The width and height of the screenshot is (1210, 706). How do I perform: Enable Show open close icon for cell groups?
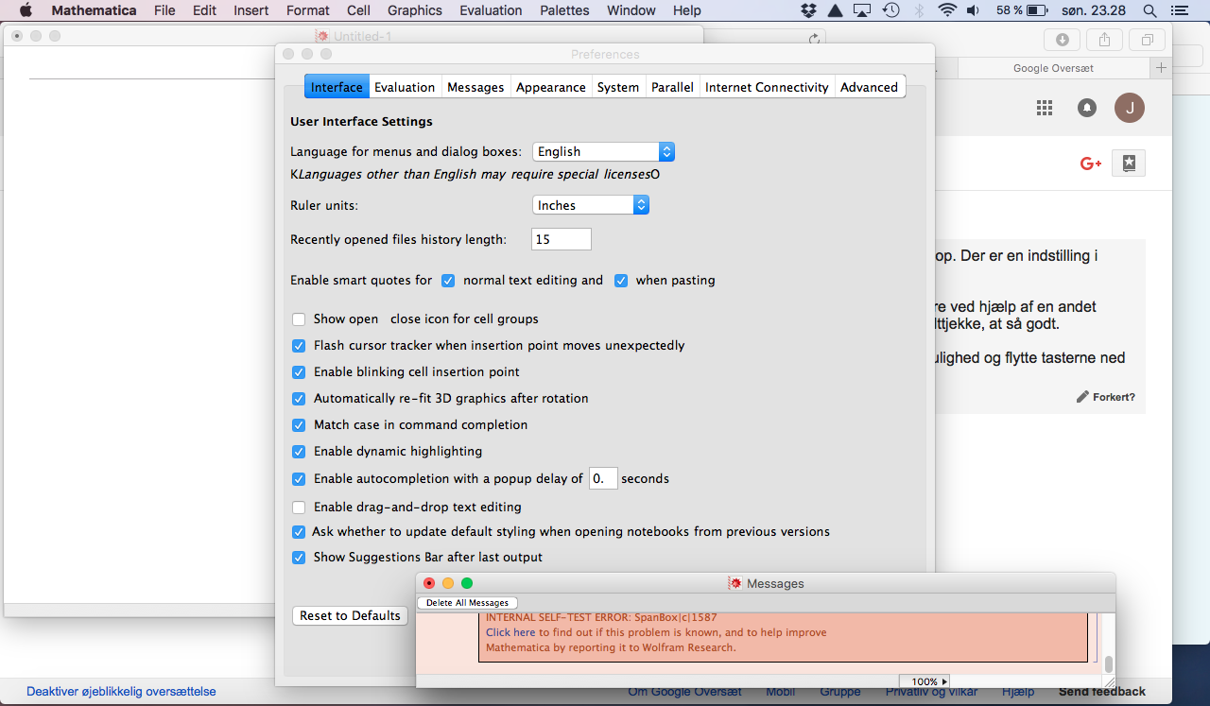(299, 319)
